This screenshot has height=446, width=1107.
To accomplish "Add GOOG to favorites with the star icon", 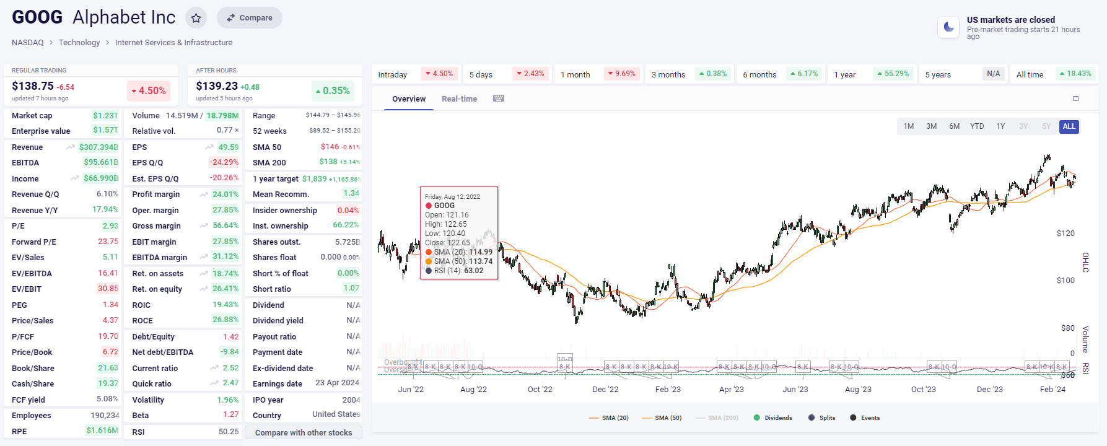I will pyautogui.click(x=196, y=18).
